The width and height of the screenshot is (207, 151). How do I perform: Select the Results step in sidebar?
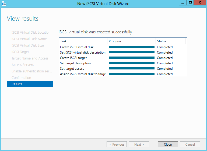(x=30, y=84)
